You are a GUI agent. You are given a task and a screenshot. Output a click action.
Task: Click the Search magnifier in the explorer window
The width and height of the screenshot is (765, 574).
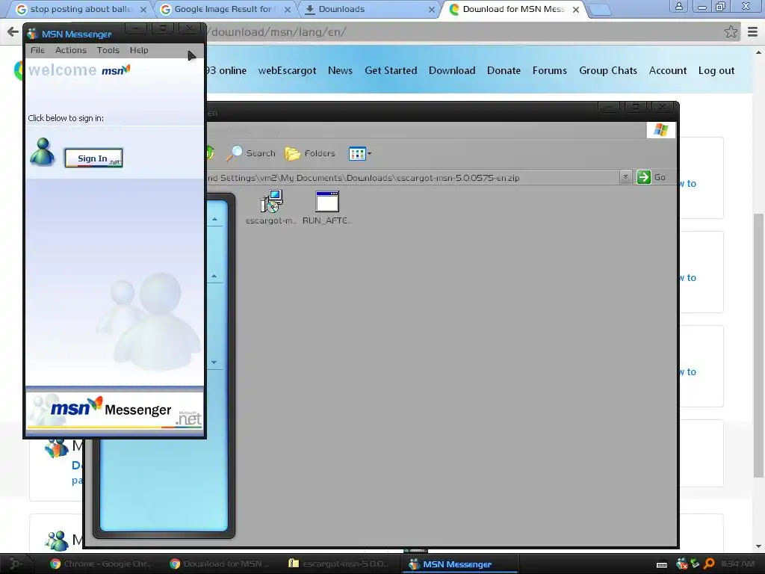click(251, 153)
